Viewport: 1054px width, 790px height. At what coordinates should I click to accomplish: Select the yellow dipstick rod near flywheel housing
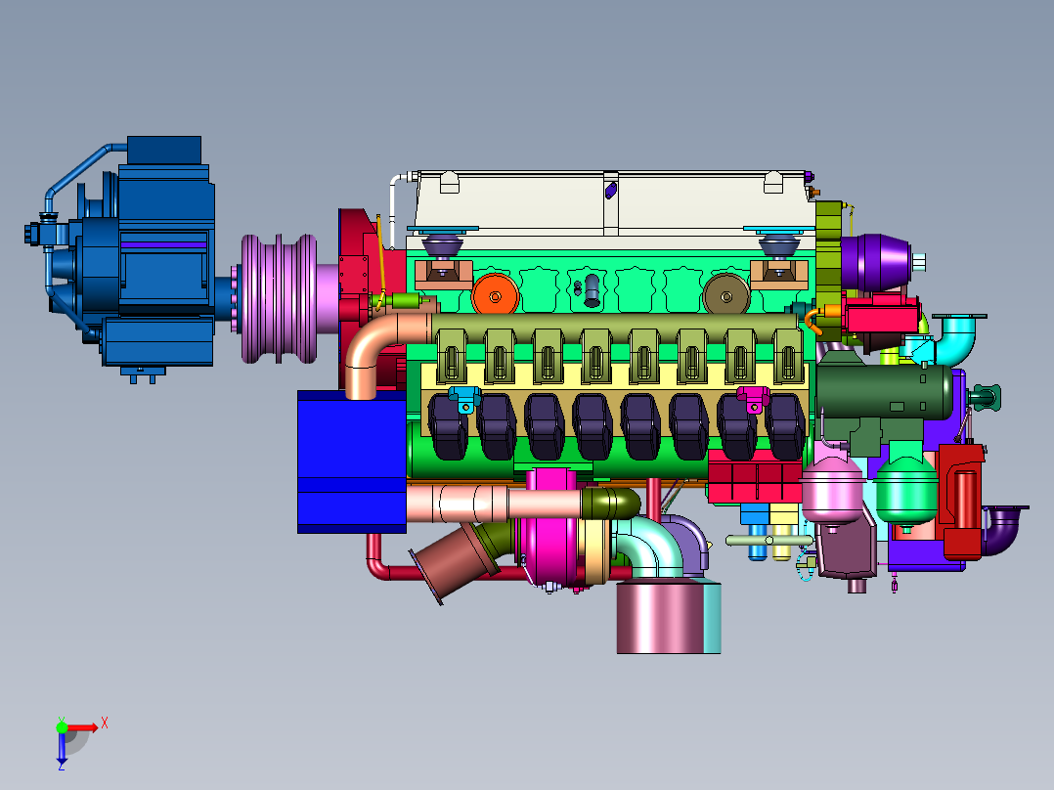pos(380,262)
